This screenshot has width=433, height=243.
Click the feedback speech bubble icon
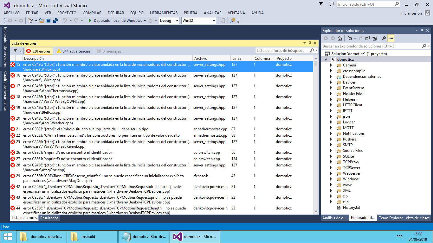(331, 4)
